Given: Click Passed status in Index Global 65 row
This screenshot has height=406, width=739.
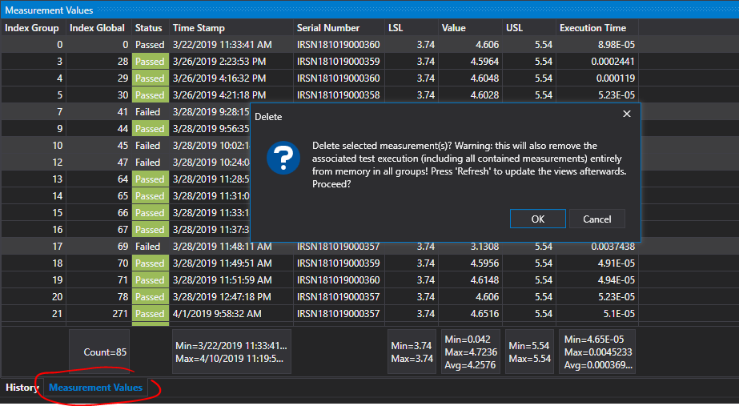Looking at the screenshot, I should click(151, 195).
